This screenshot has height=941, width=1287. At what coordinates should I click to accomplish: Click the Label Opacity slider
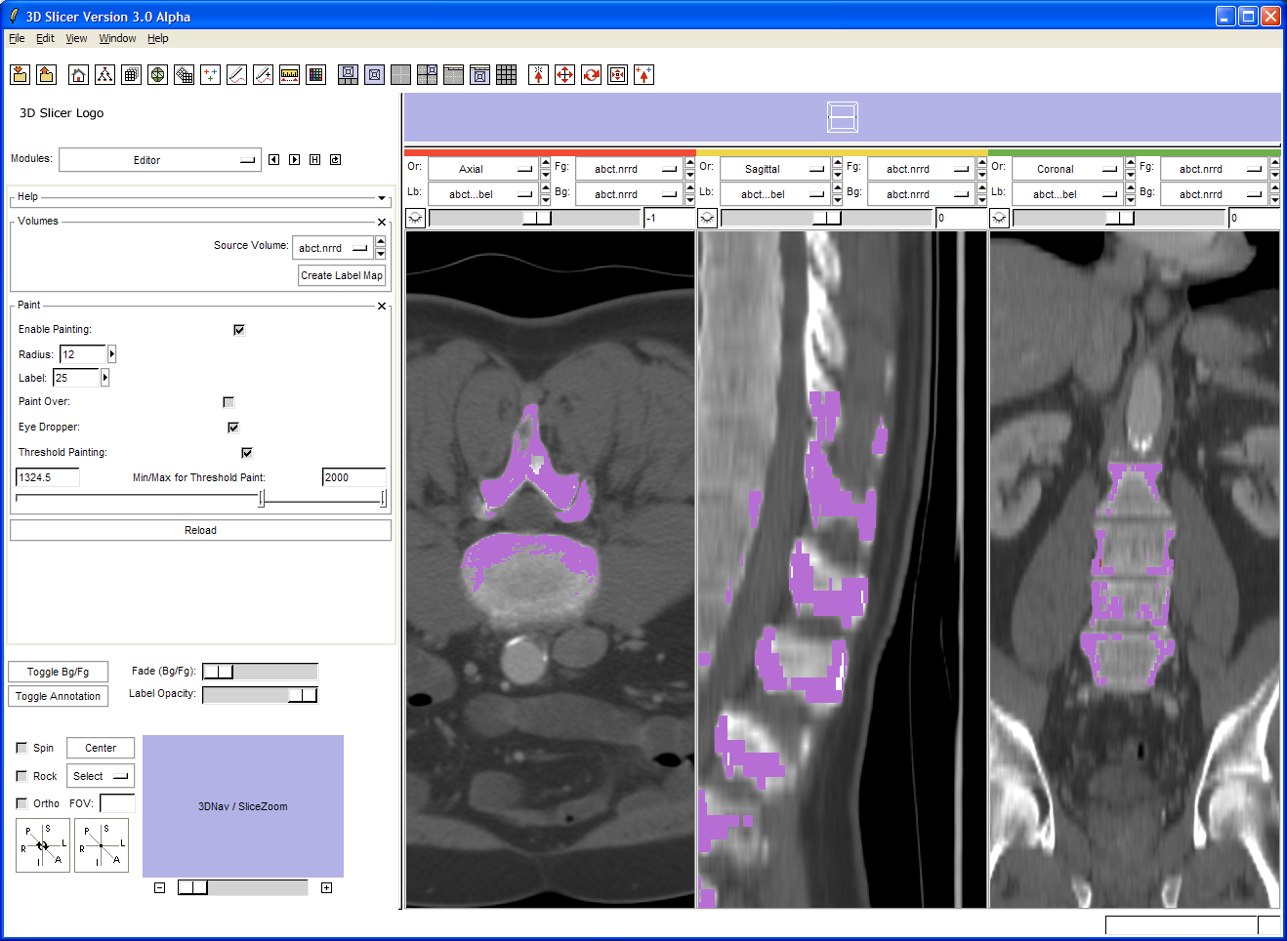[260, 695]
